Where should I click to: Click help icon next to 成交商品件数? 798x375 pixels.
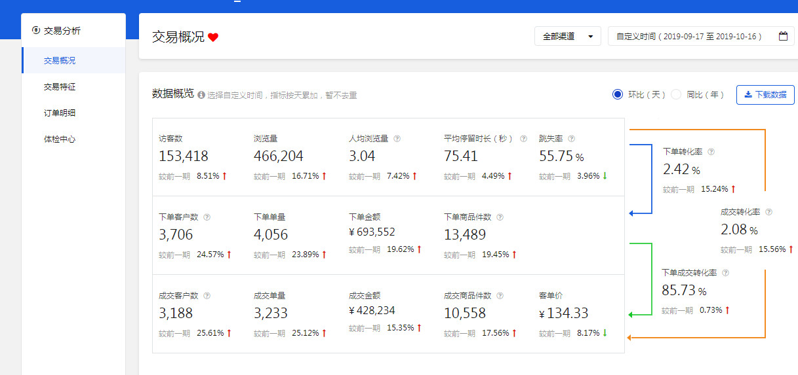pos(500,296)
